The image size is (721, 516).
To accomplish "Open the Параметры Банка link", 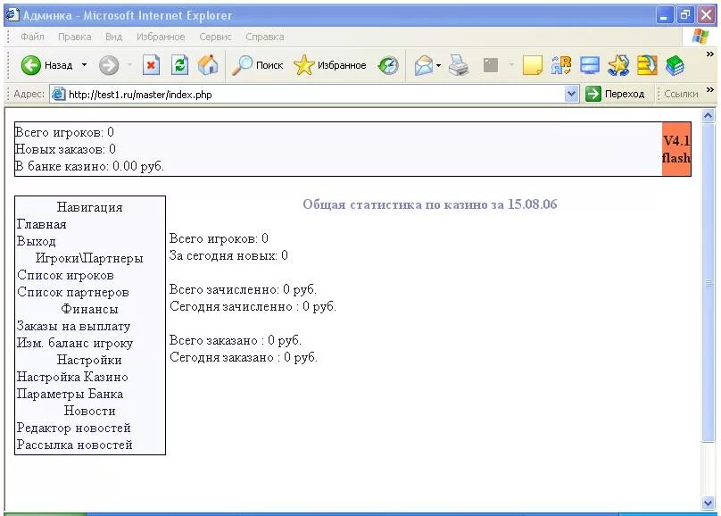I will (70, 394).
